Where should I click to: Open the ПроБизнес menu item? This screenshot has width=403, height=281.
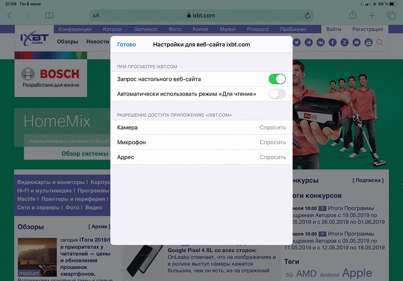click(x=293, y=29)
